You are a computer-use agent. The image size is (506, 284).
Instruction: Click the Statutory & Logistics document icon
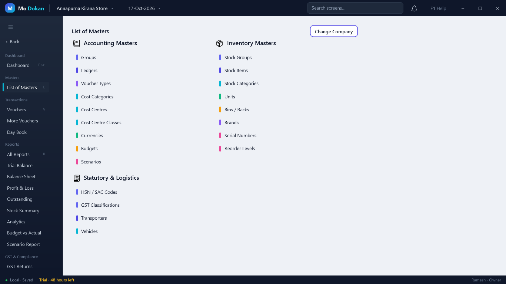pos(76,178)
